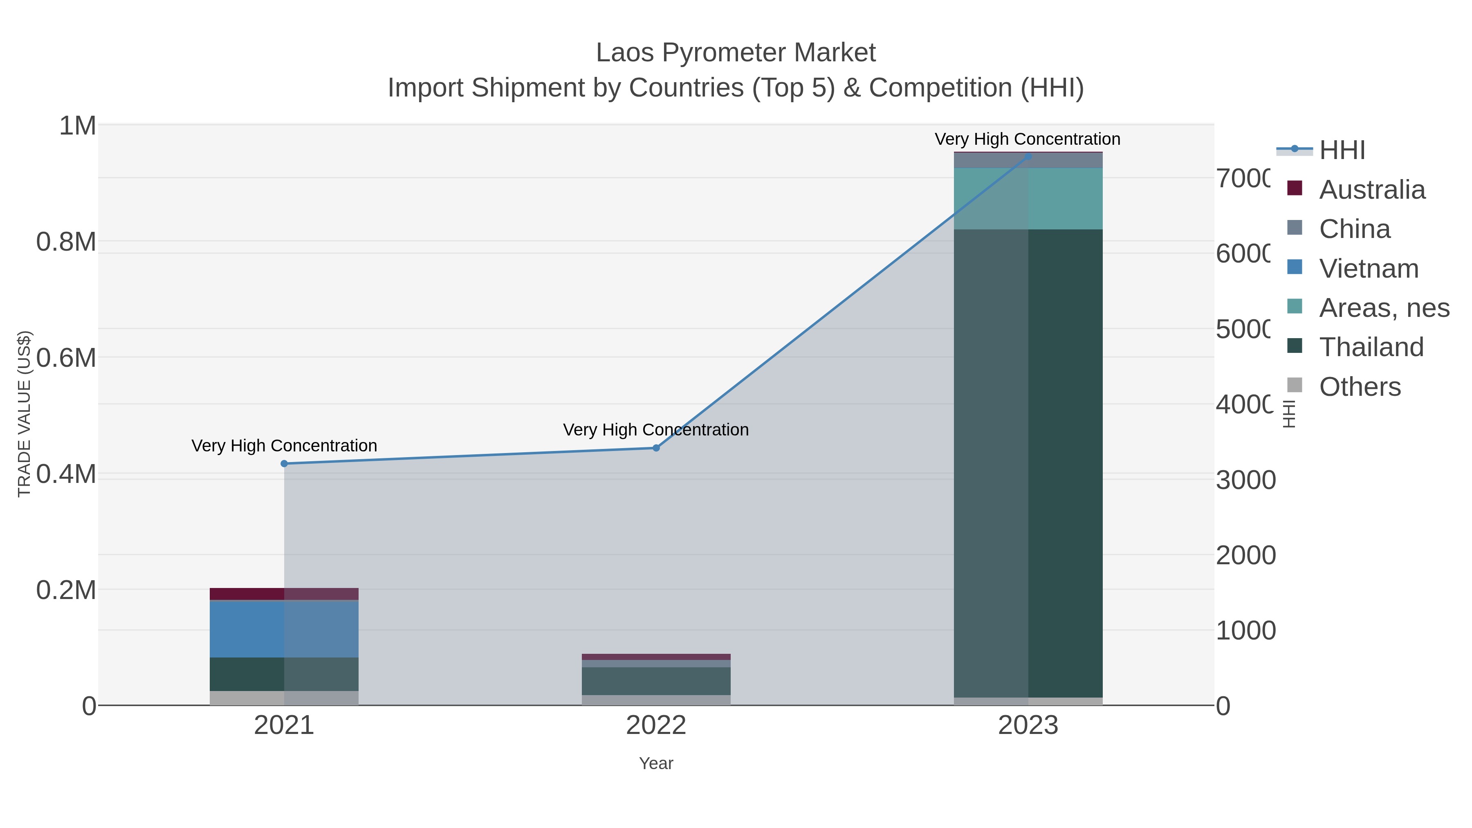Click the Australia bar segment in 2022
The width and height of the screenshot is (1472, 828).
coord(656,657)
